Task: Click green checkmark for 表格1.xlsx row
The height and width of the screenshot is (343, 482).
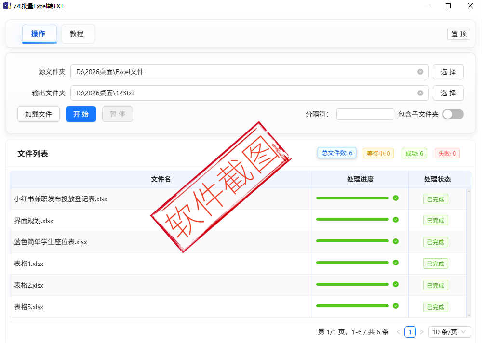Action: click(396, 263)
